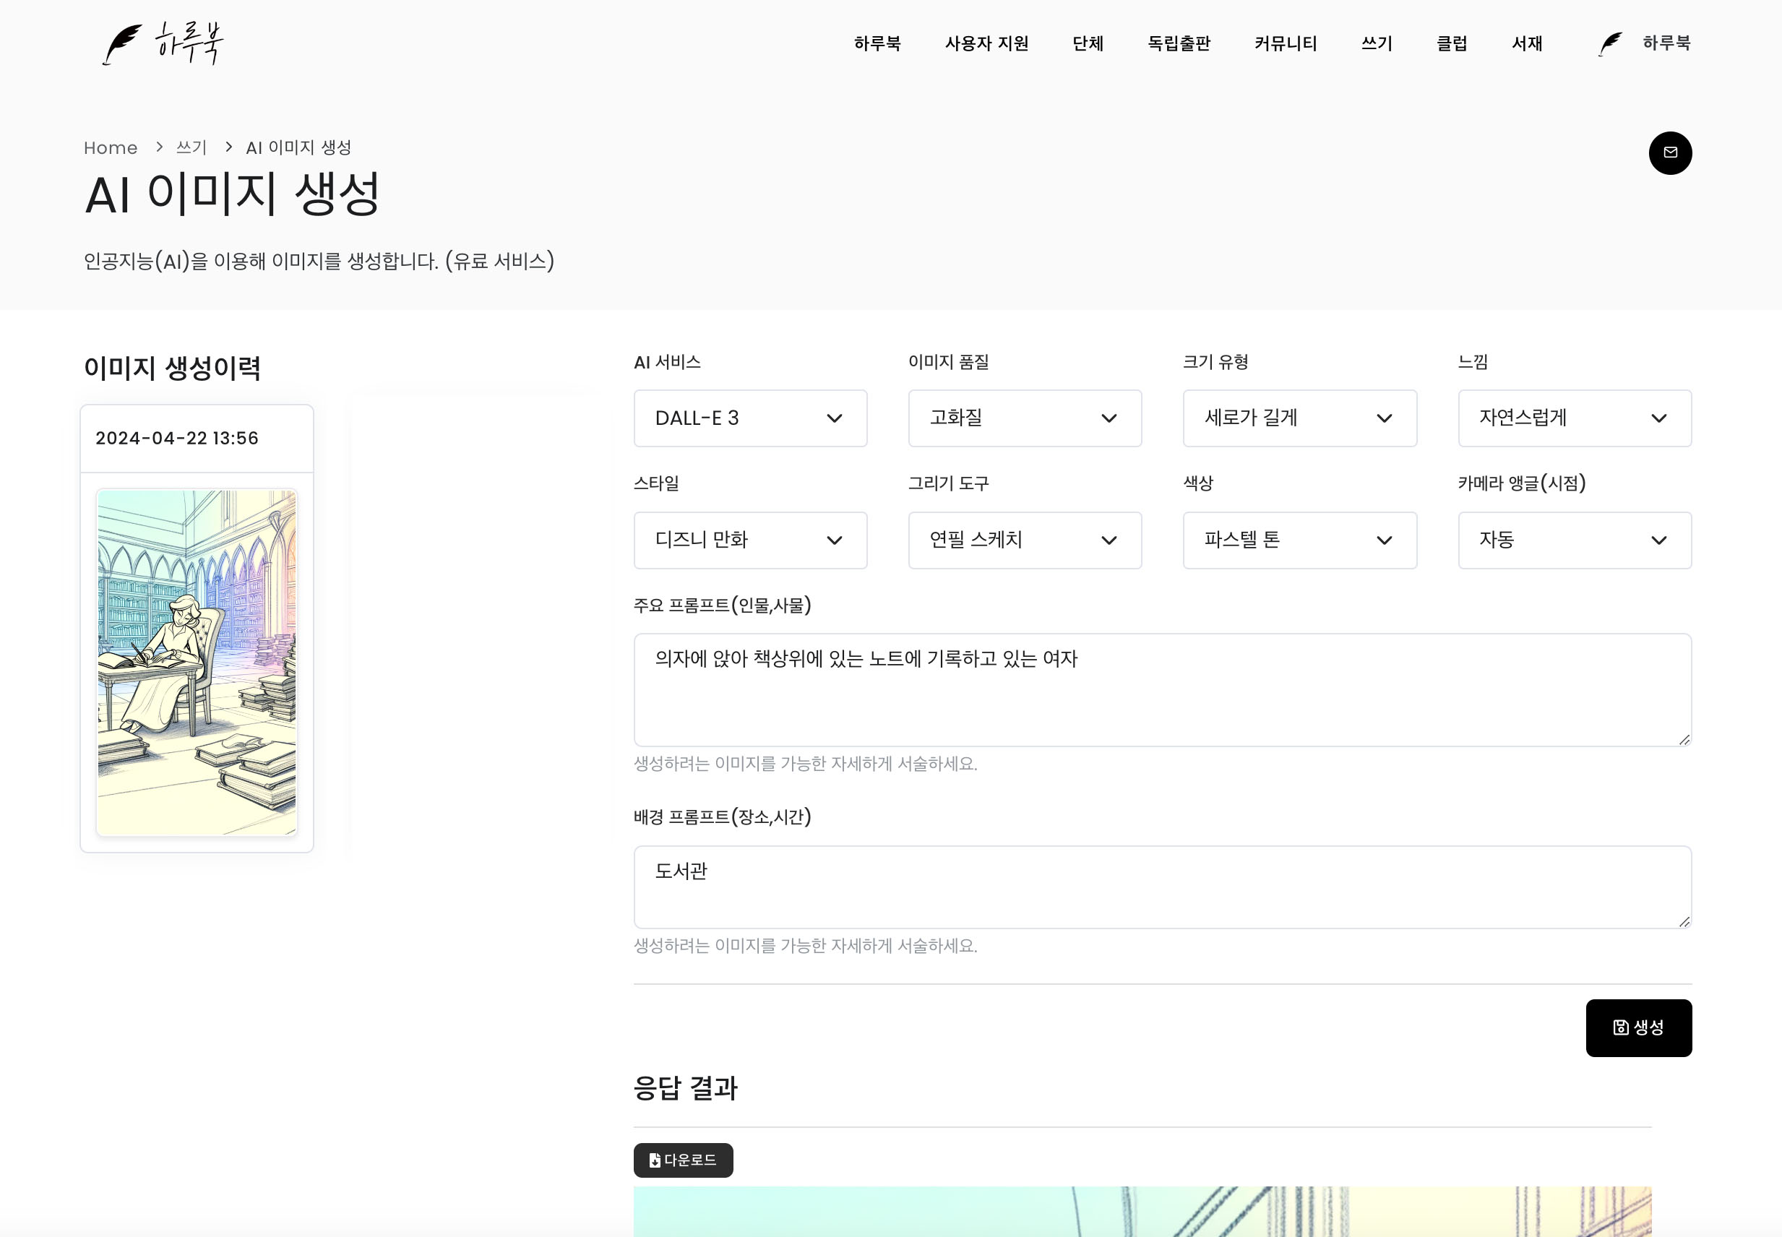Expand the 이미지 품질 고화질 dropdown
The image size is (1782, 1237).
(x=1024, y=418)
